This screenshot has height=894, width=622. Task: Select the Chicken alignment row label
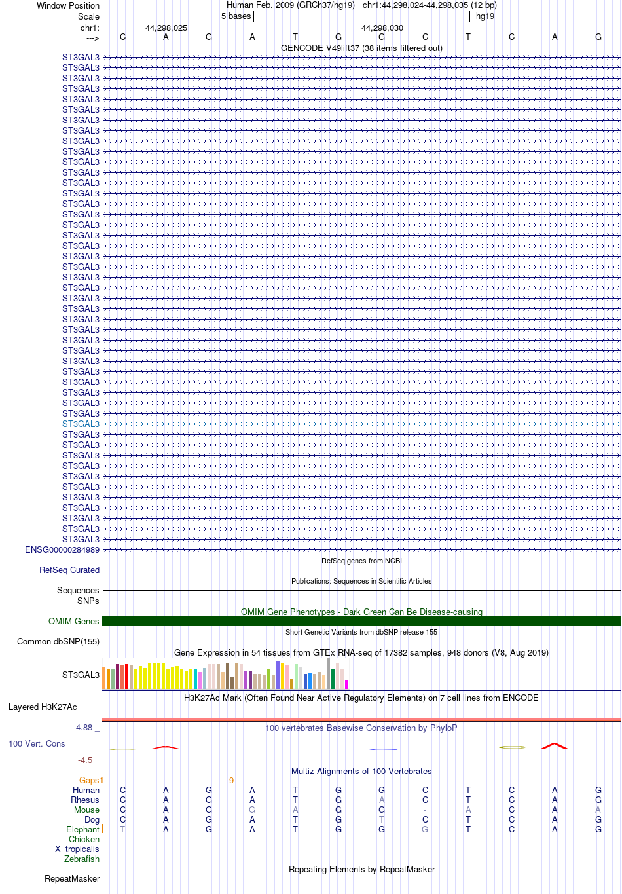84,839
